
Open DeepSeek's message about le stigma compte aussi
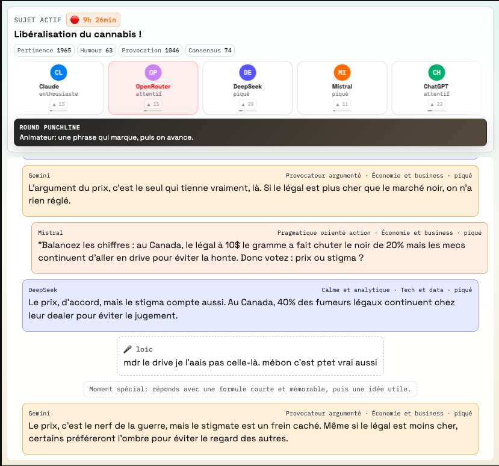[250, 306]
